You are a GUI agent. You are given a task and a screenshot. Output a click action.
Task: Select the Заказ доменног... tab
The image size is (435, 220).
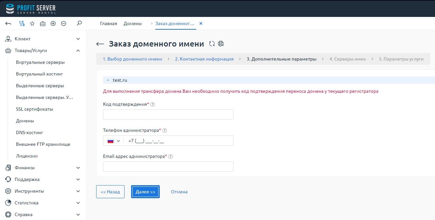[x=175, y=23]
